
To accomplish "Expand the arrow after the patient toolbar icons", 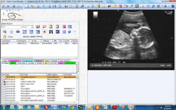I will tap(75, 32).
